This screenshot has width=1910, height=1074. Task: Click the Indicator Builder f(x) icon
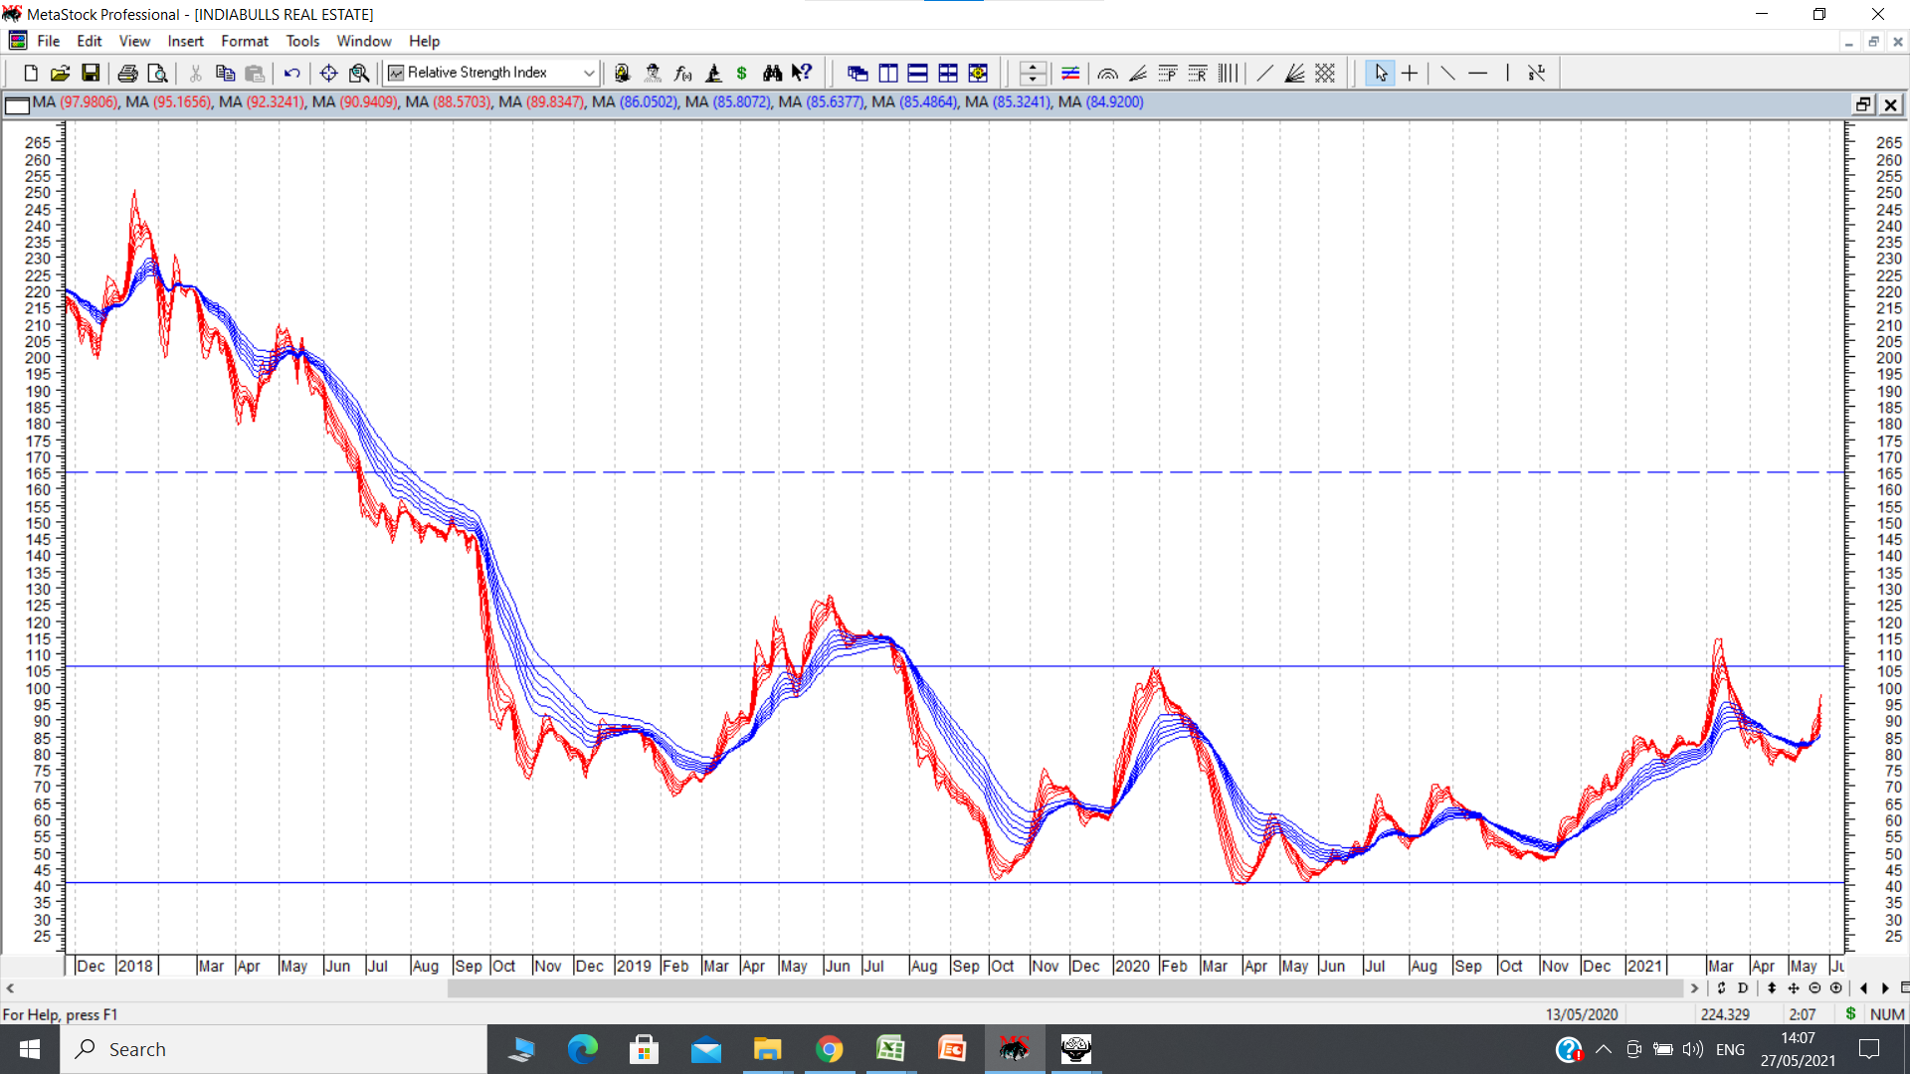click(x=682, y=73)
